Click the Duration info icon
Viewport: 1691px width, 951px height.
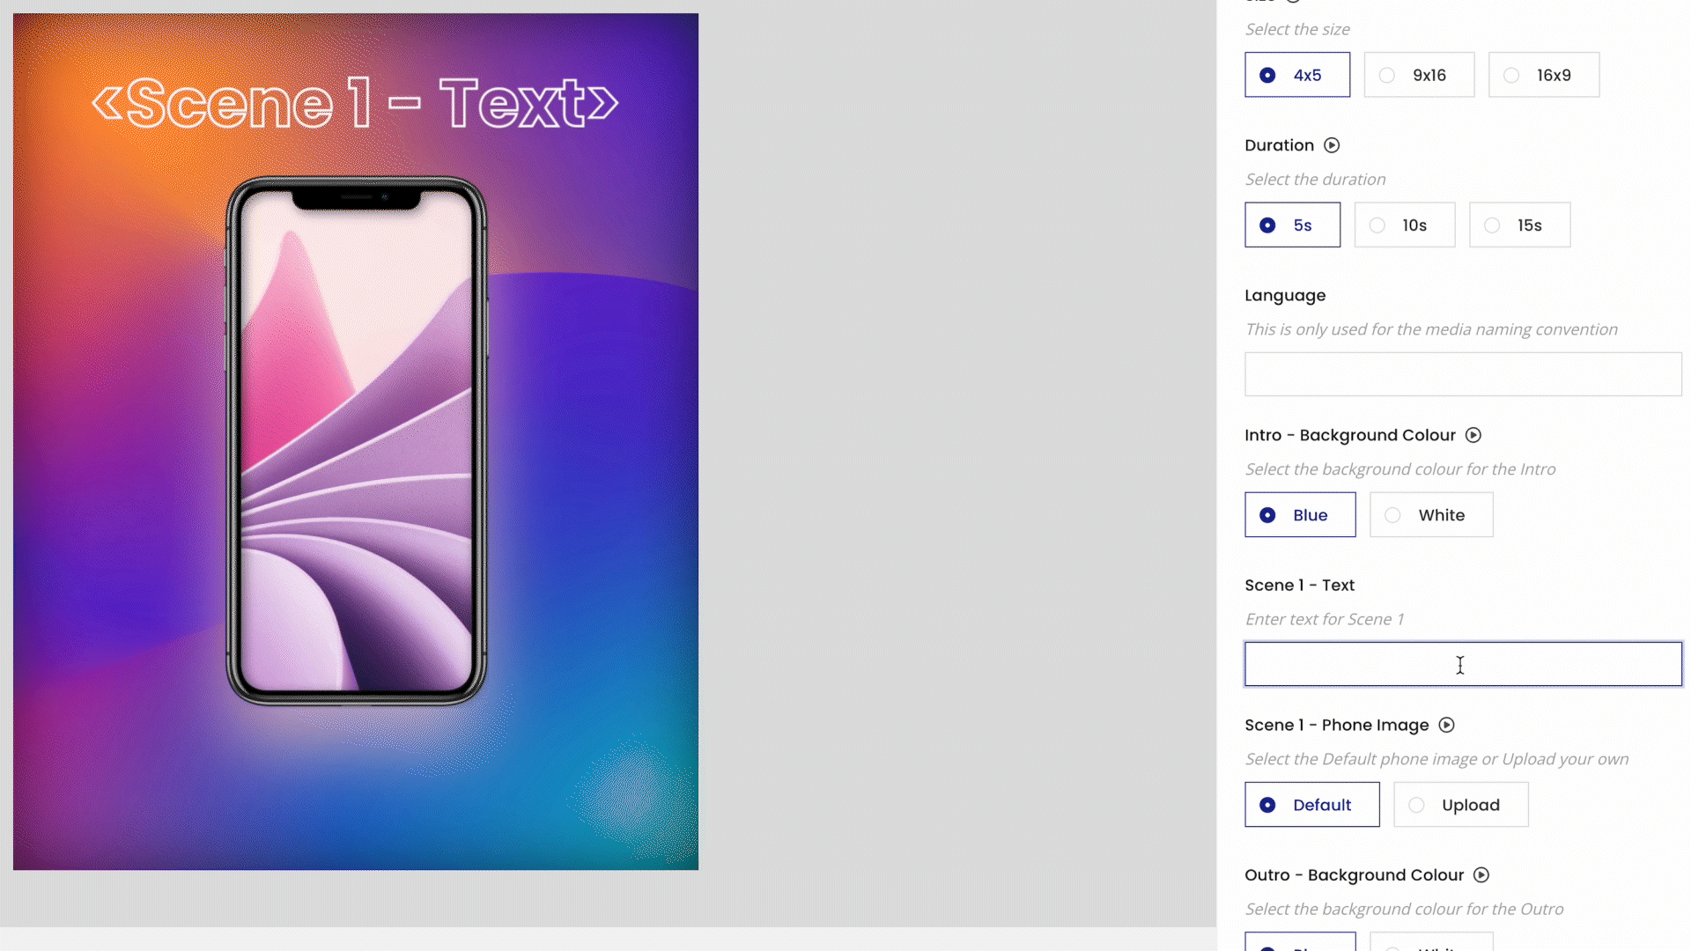click(x=1333, y=145)
